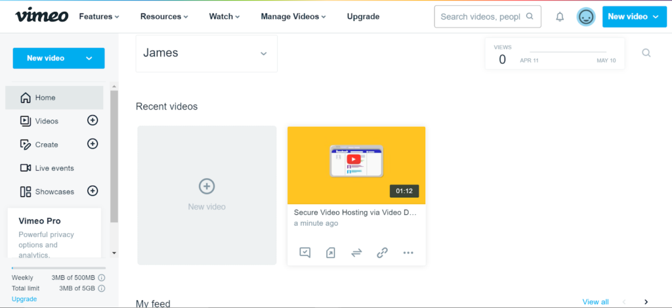Viewport: 672px width, 308px height.
Task: Click the Live events camera icon
Action: click(x=26, y=167)
